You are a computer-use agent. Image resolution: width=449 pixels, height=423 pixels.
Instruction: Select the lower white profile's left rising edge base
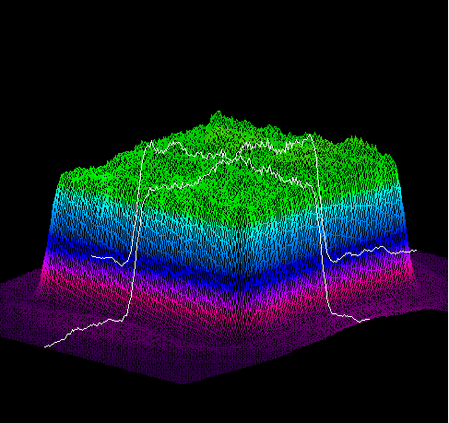click(x=124, y=319)
